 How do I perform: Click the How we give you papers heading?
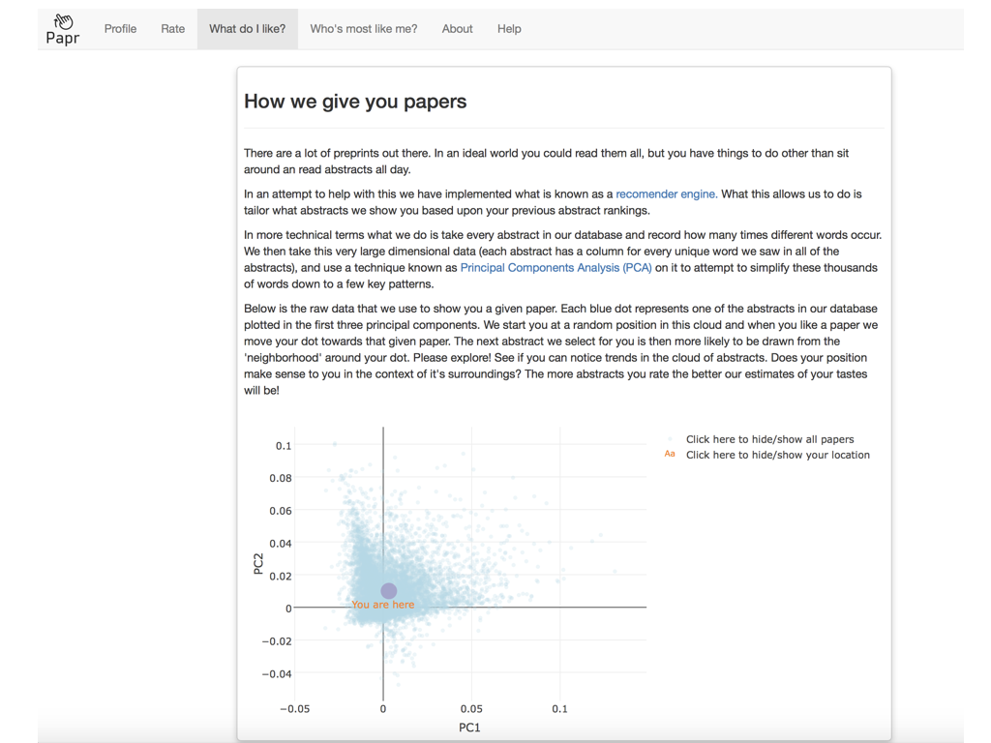pos(355,102)
